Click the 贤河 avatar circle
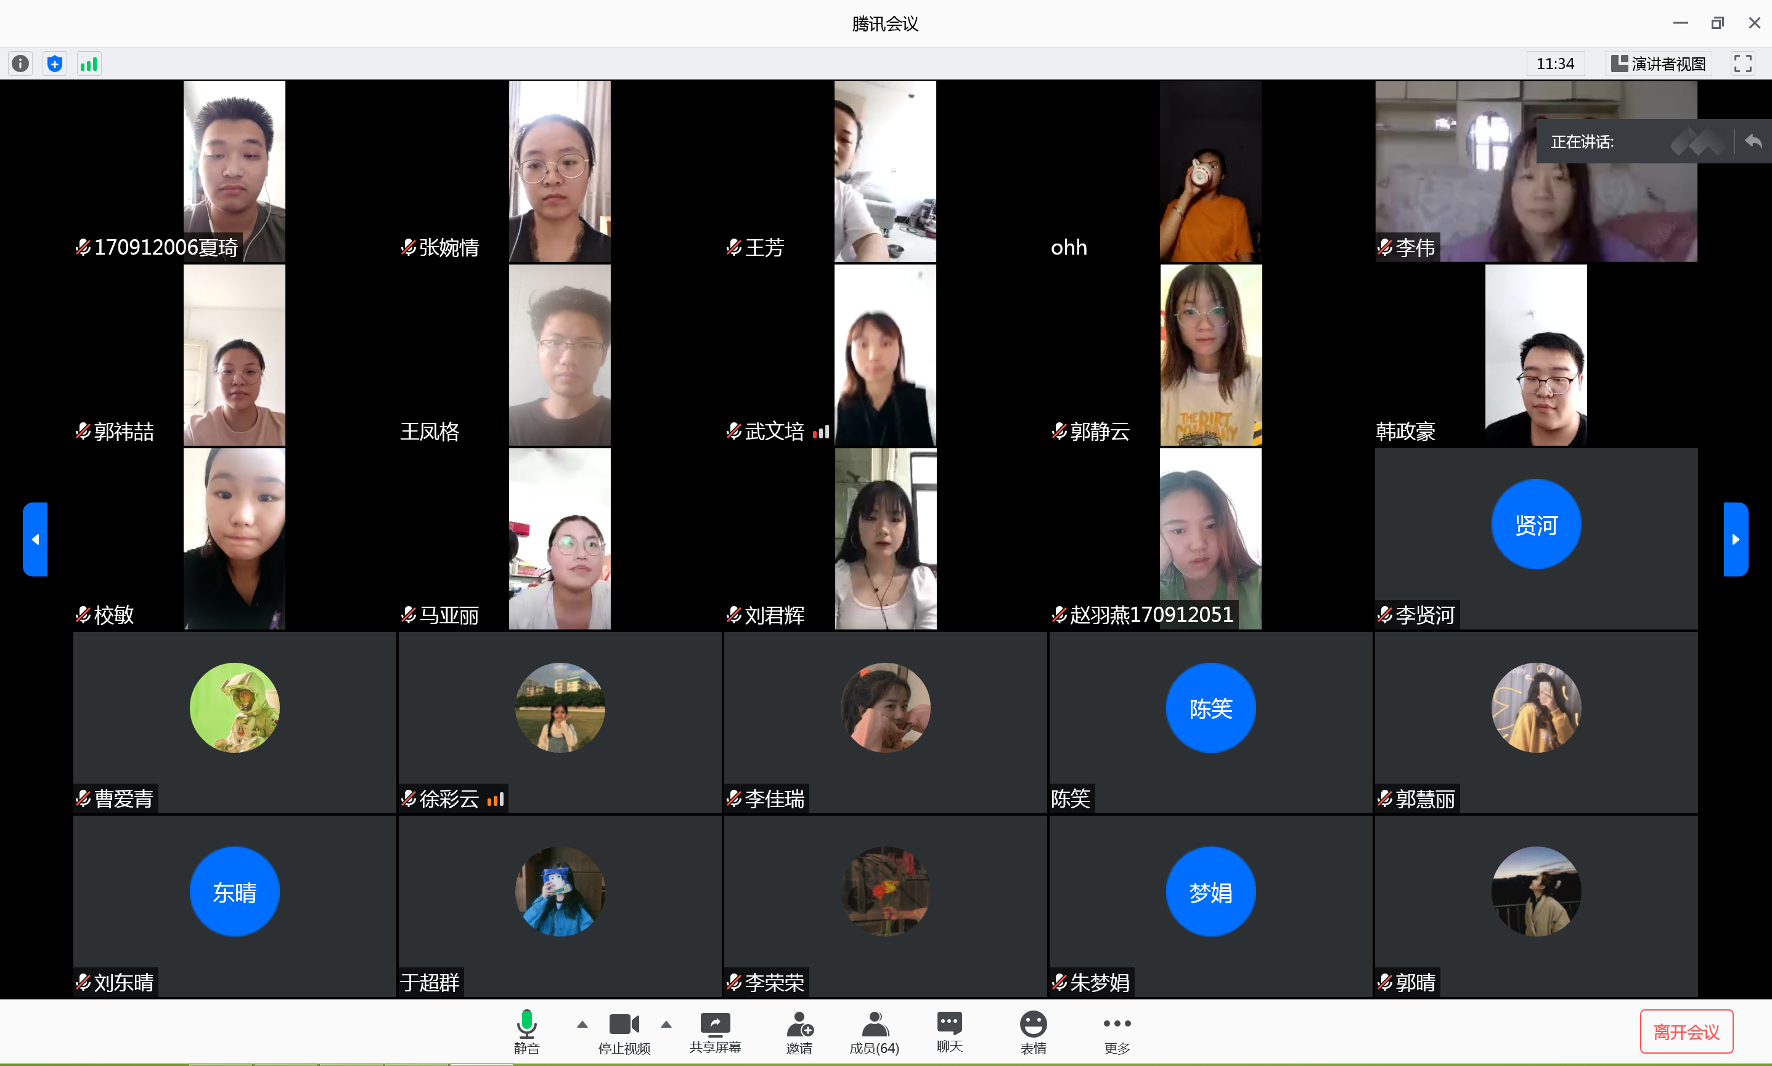The image size is (1772, 1066). (1536, 525)
